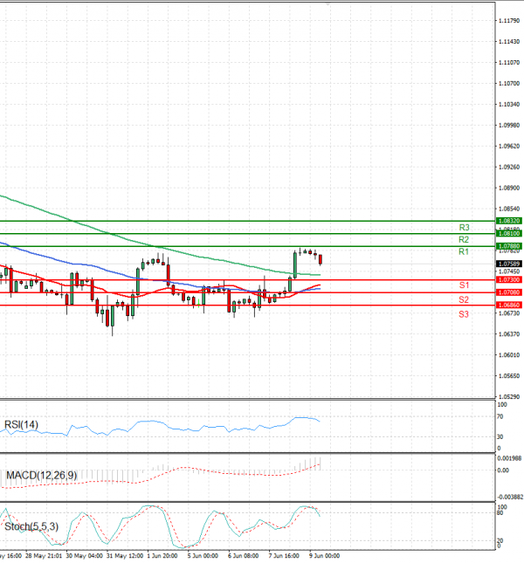Click the 7 Jun 16:00 time label
Viewport: 524px width, 563px height.
pyautogui.click(x=284, y=556)
